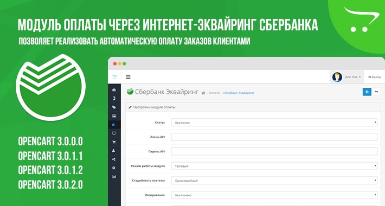Go to Оплата breadcrumb link
This screenshot has height=206, width=385.
pos(214,93)
